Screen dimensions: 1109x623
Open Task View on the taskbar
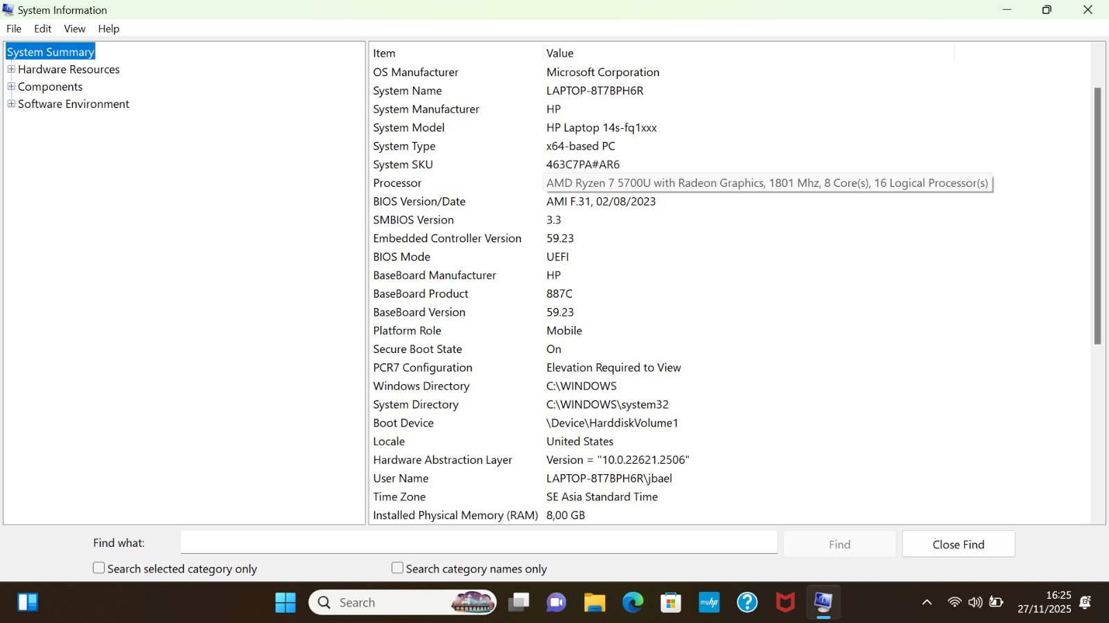tap(518, 602)
